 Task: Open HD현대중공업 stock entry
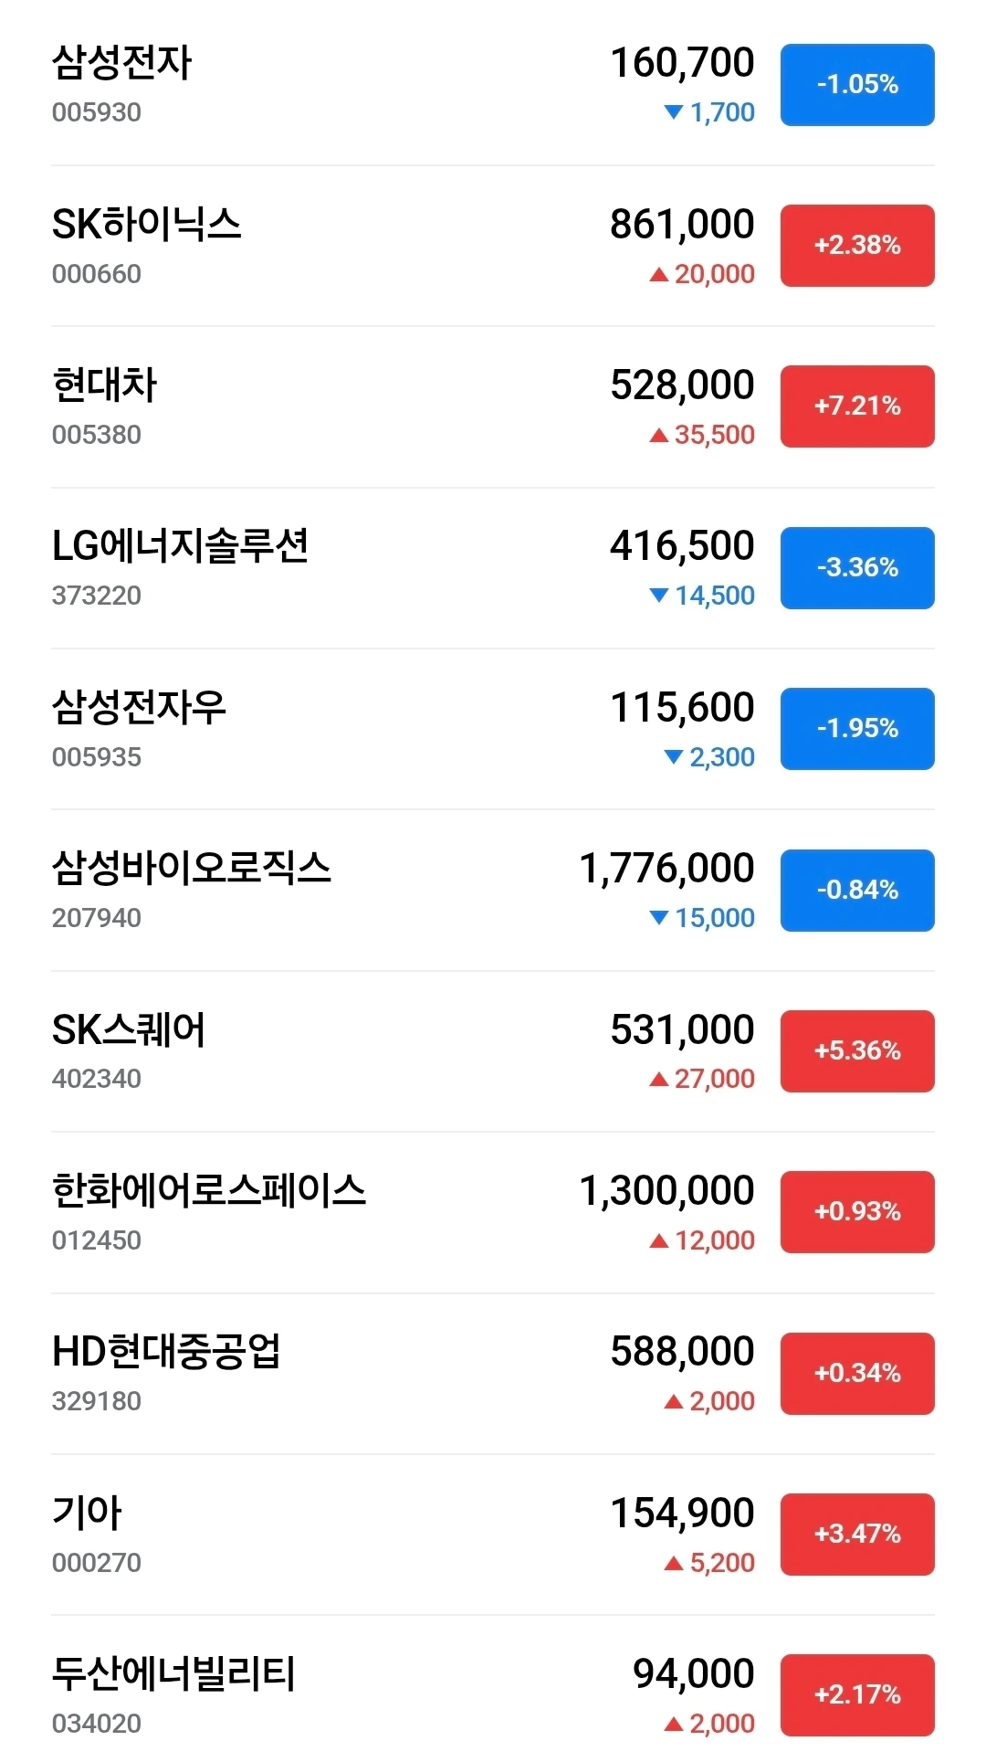point(493,1374)
